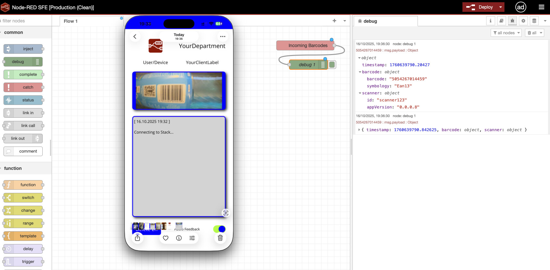Image resolution: width=550 pixels, height=270 pixels.
Task: Tap the "Connecting to Stack..." log line
Action: tap(154, 132)
